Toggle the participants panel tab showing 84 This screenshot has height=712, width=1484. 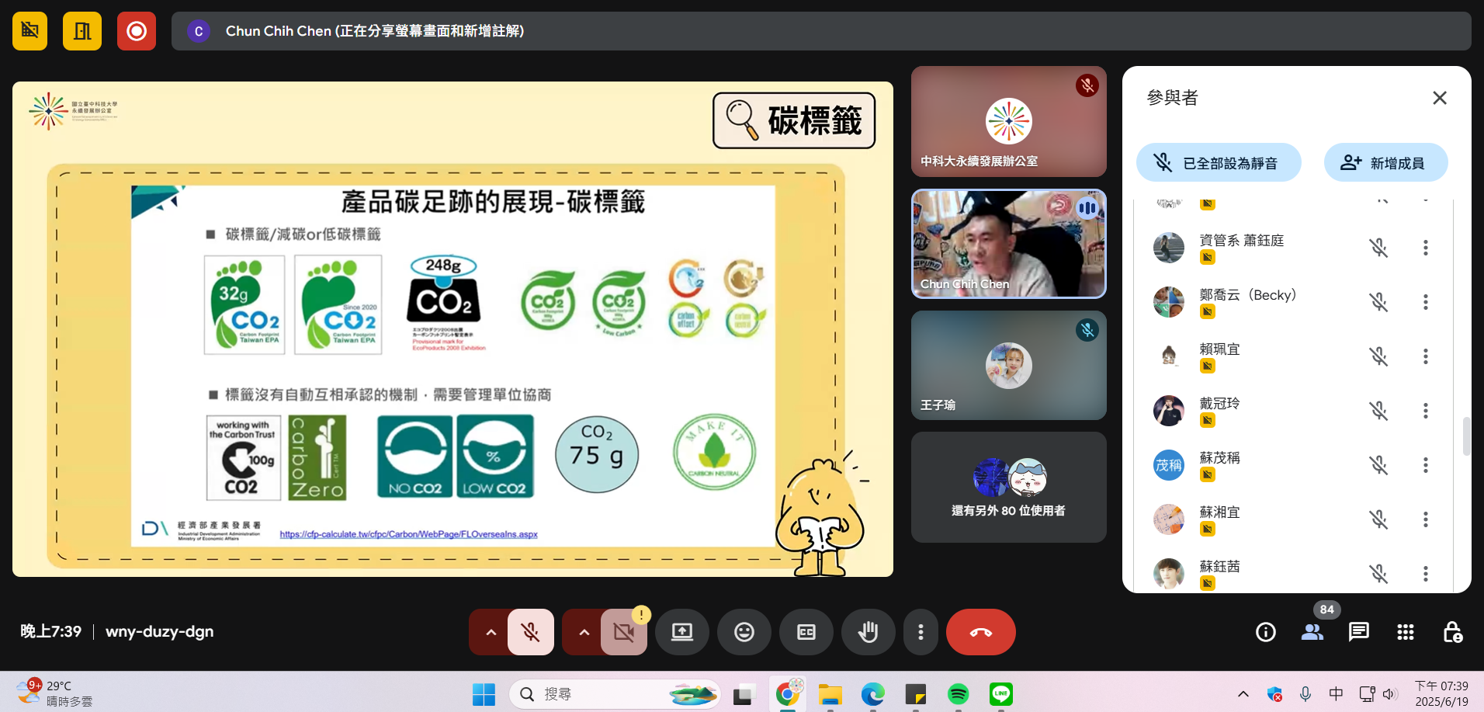click(1312, 632)
